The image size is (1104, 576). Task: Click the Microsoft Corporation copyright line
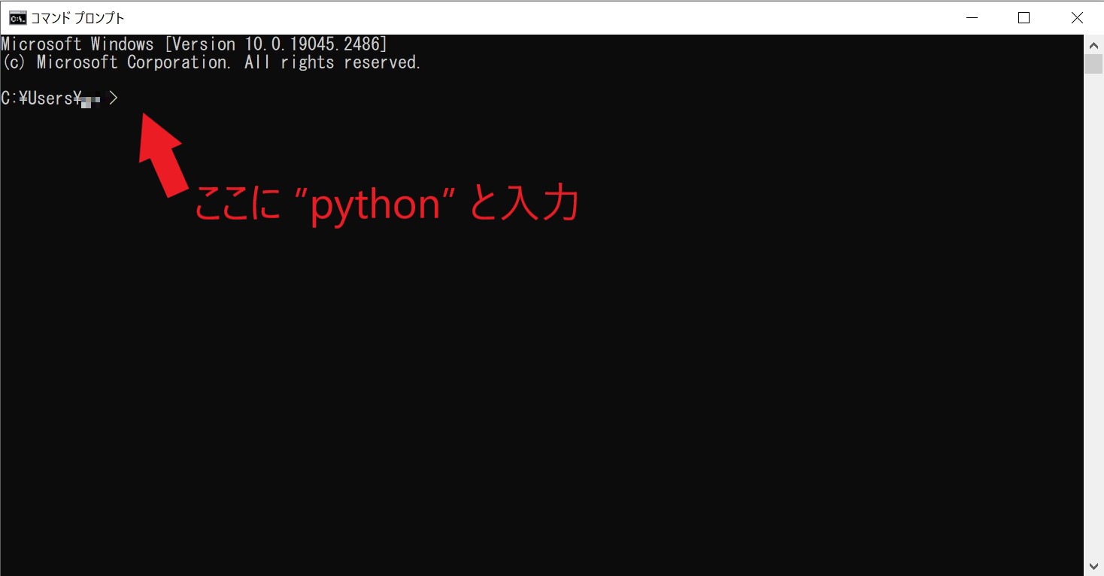tap(211, 62)
